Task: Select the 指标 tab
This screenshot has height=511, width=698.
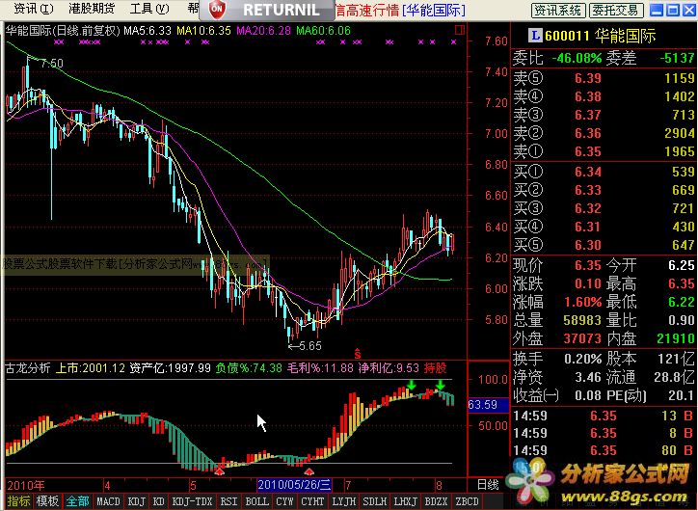Action: point(18,501)
